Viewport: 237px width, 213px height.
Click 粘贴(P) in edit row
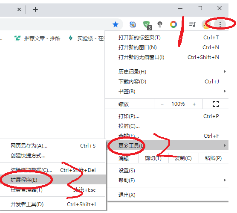214,158
